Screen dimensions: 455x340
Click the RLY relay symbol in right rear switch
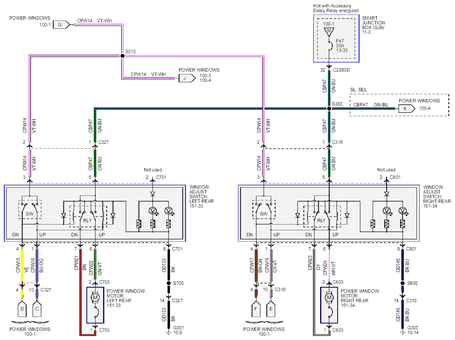click(322, 217)
